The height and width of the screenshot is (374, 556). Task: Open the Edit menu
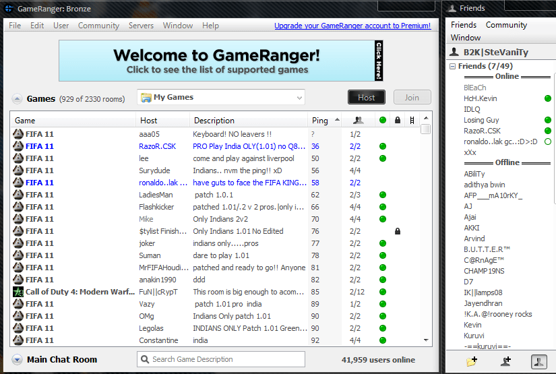37,26
